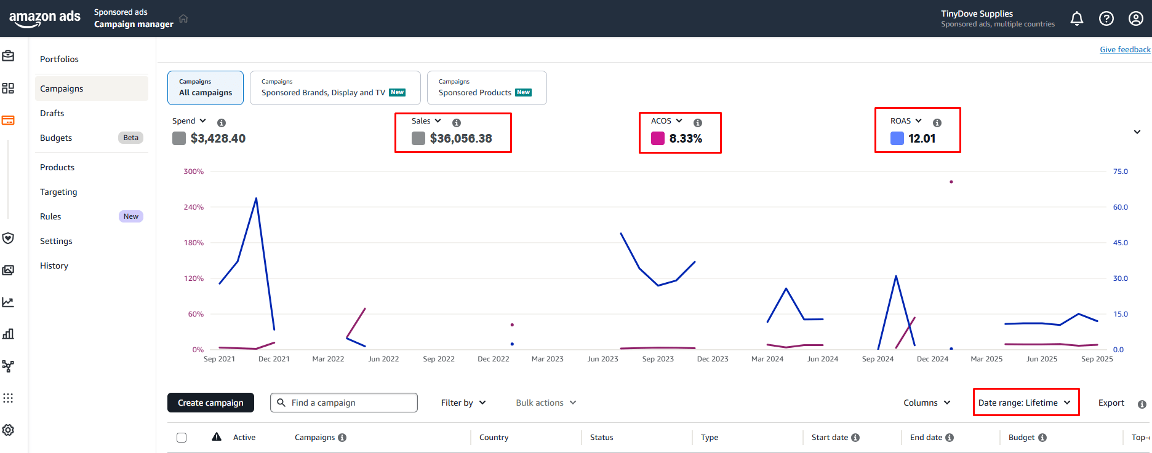Open Targeting in the left menu

pos(59,192)
